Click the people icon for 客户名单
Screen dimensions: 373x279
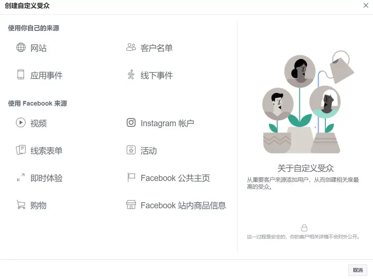pyautogui.click(x=131, y=47)
